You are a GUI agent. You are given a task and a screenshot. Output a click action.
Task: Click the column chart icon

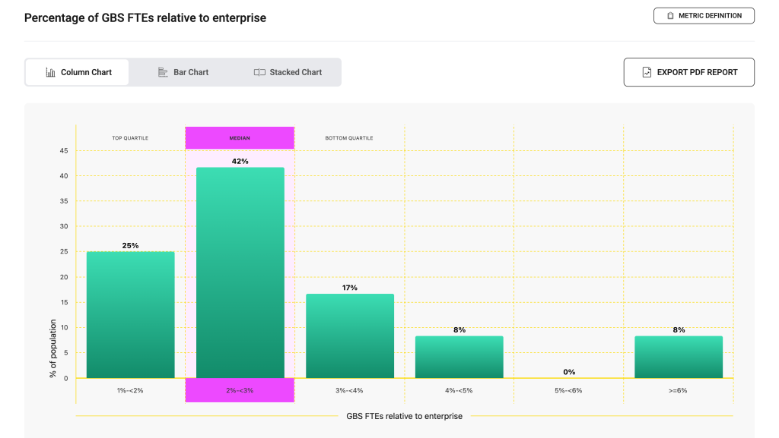(x=51, y=72)
